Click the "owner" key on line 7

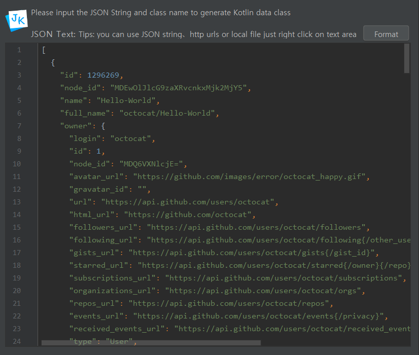point(76,126)
